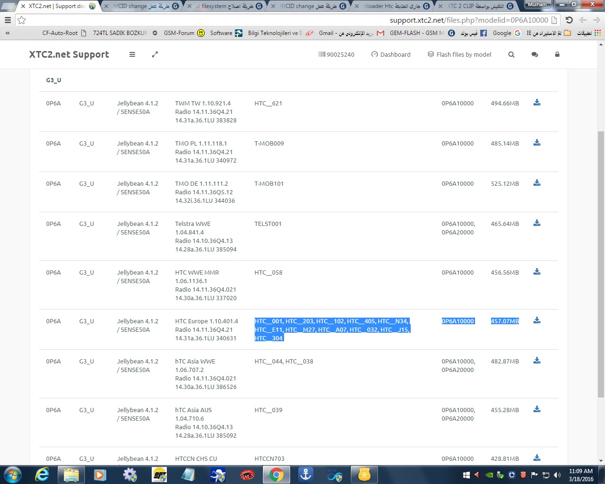
Task: Toggle fullscreen with the expand arrows icon
Action: [155, 54]
